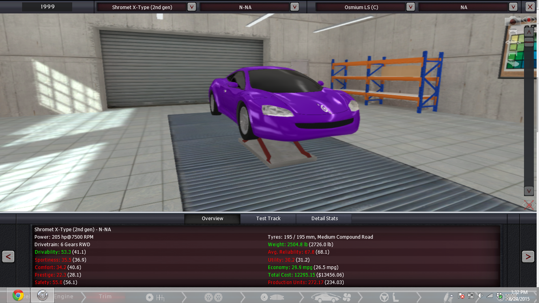Click the 1999 year field
539x303 pixels.
pyautogui.click(x=47, y=7)
